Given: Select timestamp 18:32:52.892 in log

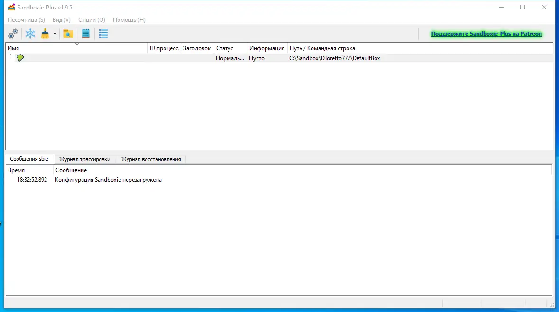Looking at the screenshot, I should click(x=32, y=180).
